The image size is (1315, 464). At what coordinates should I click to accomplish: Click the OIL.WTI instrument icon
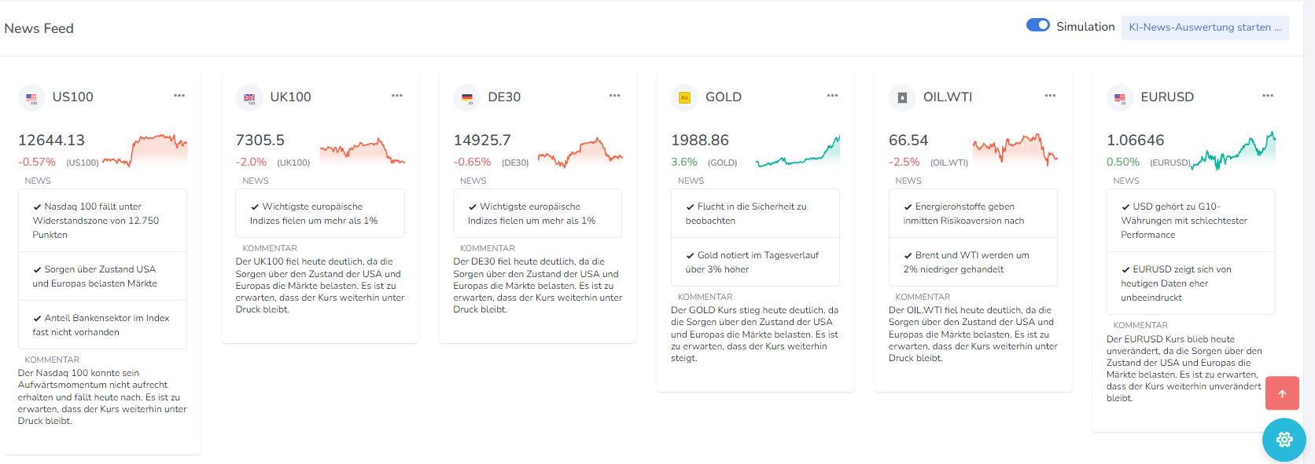pyautogui.click(x=902, y=98)
